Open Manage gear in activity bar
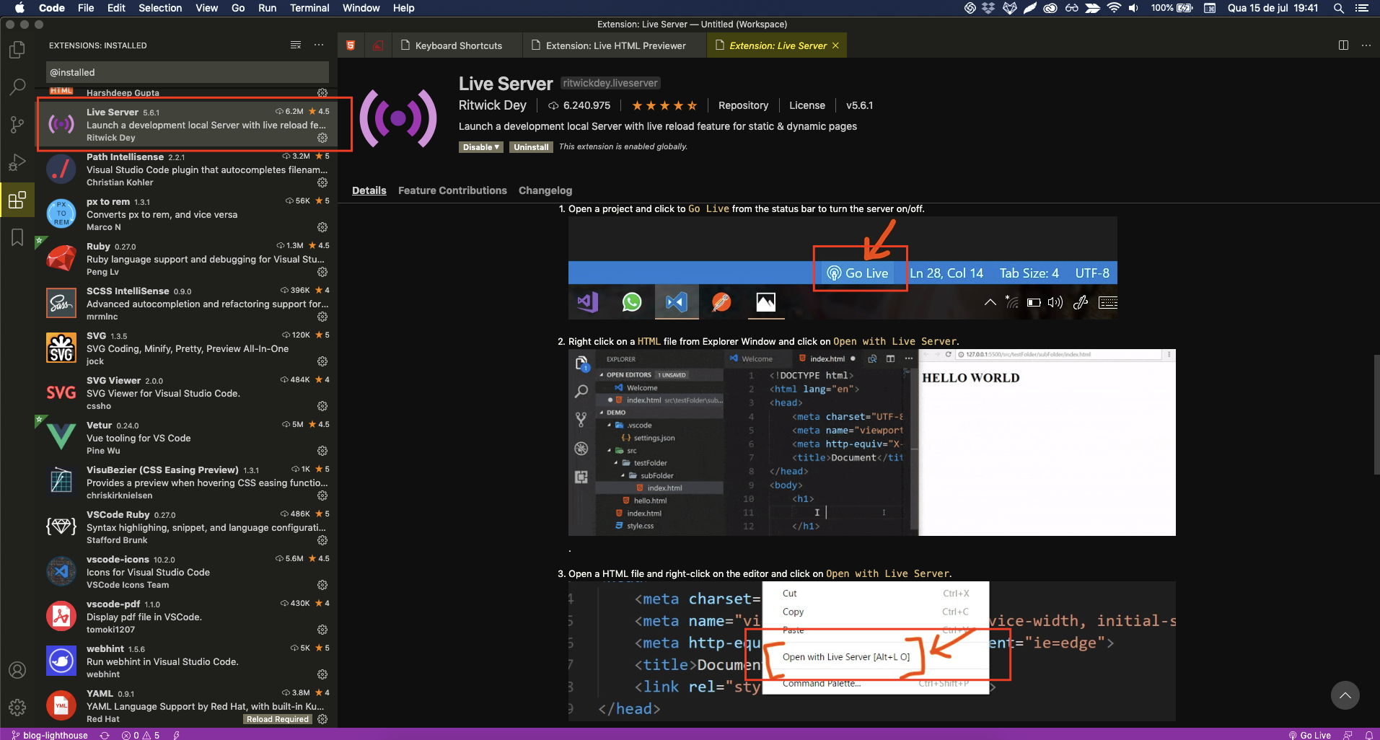The width and height of the screenshot is (1380, 740). pos(17,708)
